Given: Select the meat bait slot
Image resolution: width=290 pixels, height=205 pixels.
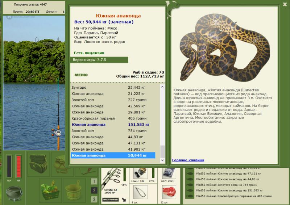Looking at the screenshot, I should [x=169, y=192].
